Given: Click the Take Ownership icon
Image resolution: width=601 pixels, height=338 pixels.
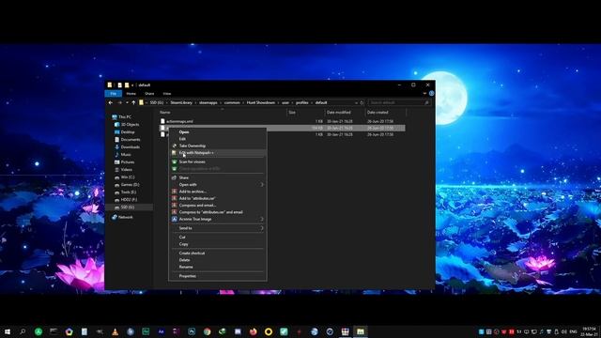Looking at the screenshot, I should [175, 146].
